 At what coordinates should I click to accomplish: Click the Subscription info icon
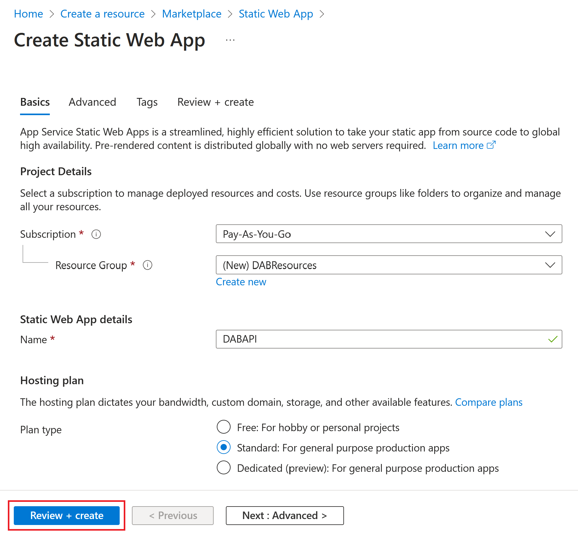click(96, 234)
